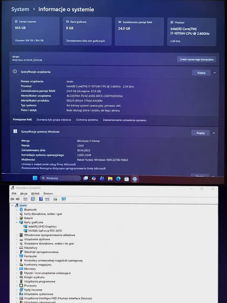
Task: Launch Microsoft Edge from the taskbar
Action: [x=118, y=179]
